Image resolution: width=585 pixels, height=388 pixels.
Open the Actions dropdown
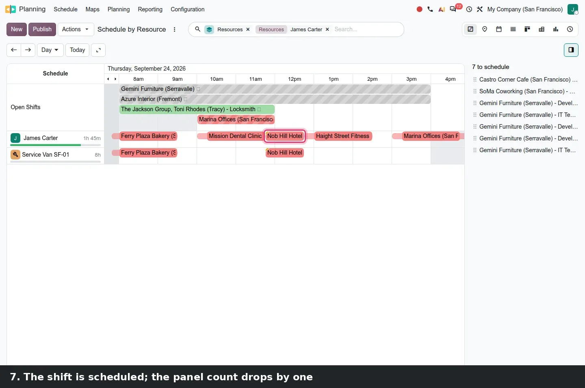click(x=76, y=29)
